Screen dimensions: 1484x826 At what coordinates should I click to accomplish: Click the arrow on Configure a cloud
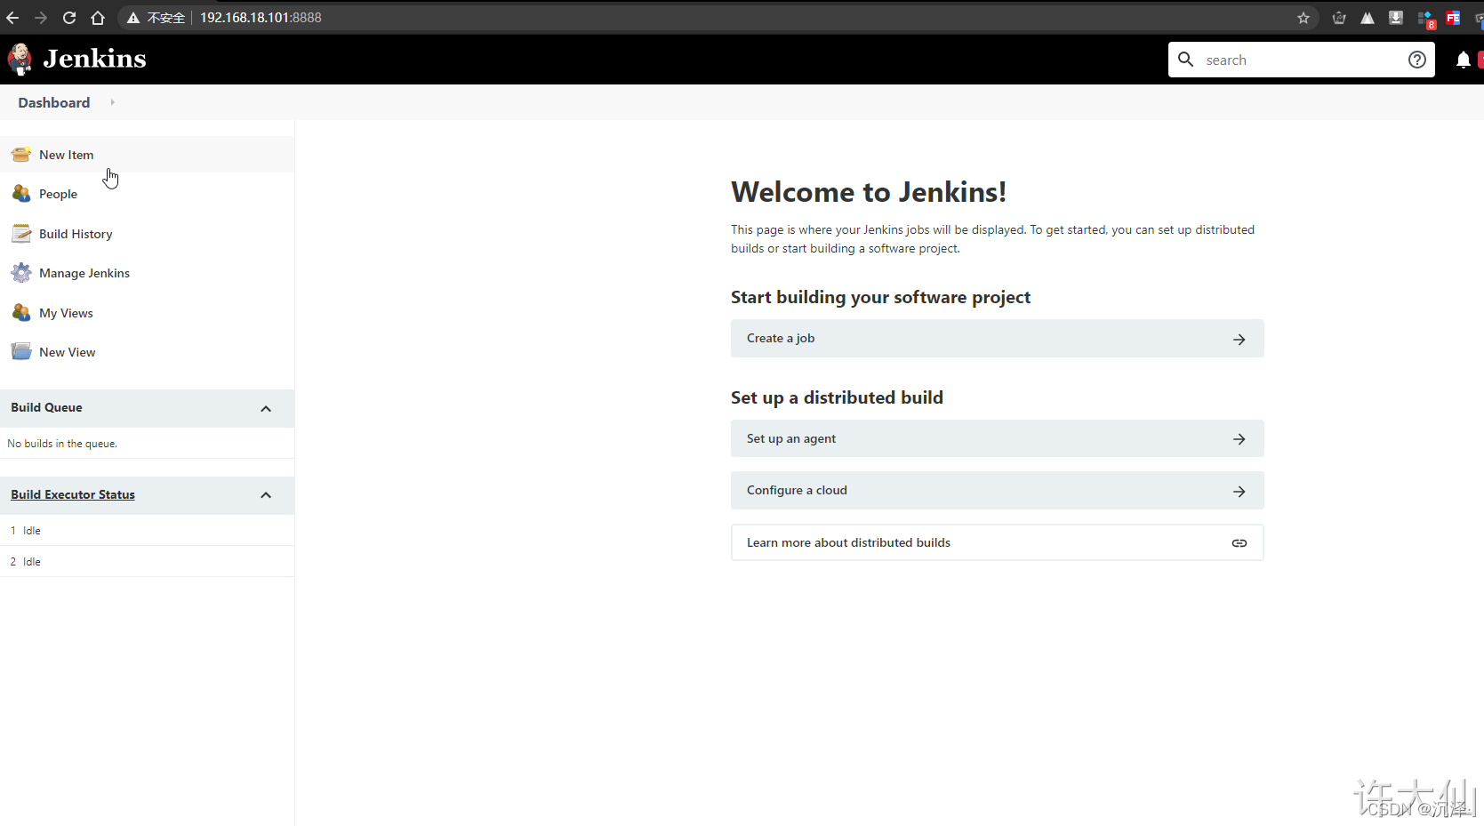click(x=1239, y=491)
